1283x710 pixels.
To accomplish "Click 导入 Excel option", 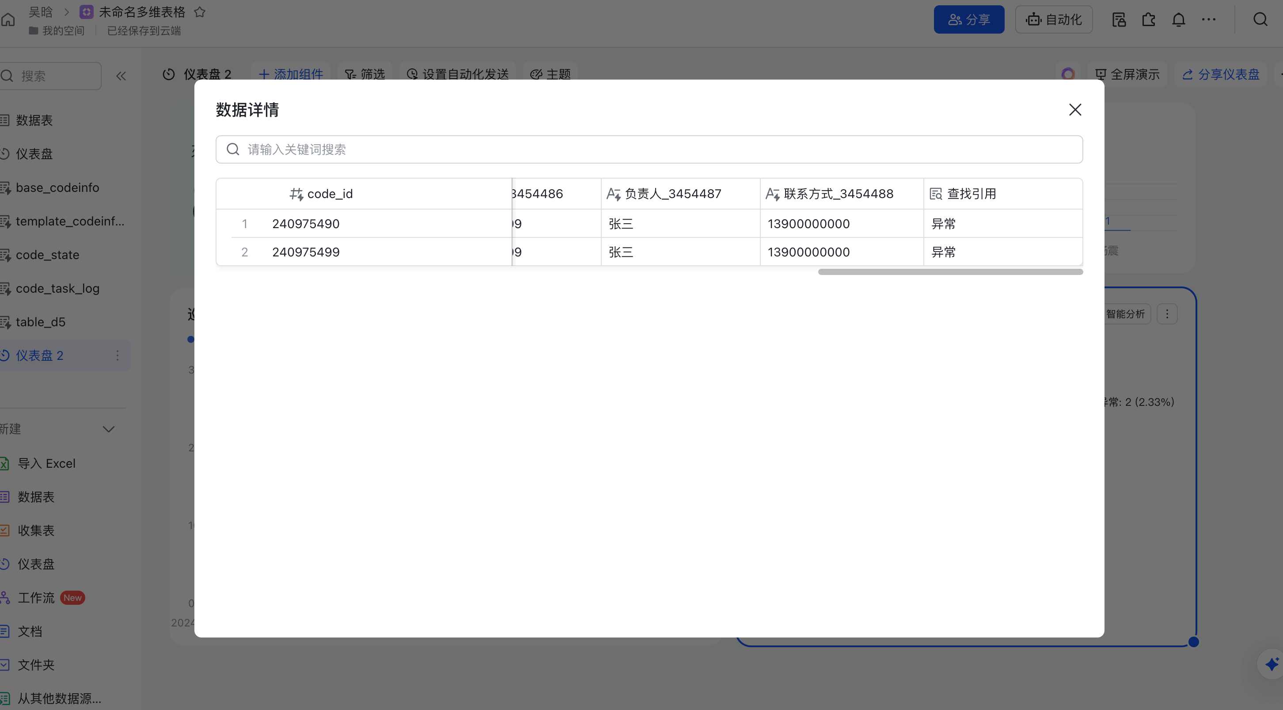I will (46, 463).
